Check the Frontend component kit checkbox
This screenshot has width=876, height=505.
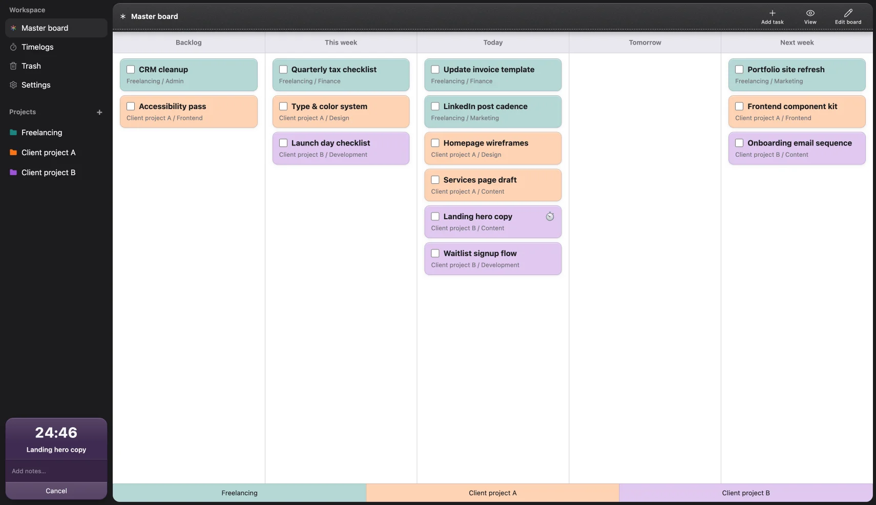pyautogui.click(x=739, y=107)
